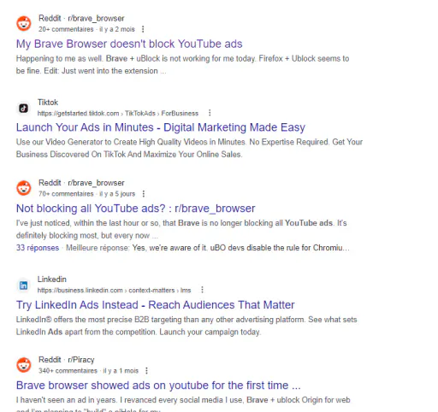Open "Launch Your Ads in Minutes" TikTok link
This screenshot has height=412, width=438.
161,127
